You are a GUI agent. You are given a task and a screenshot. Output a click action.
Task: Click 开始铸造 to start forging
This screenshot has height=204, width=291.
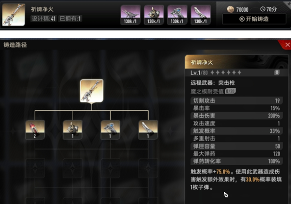pos(254,19)
